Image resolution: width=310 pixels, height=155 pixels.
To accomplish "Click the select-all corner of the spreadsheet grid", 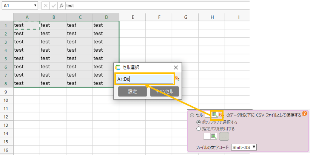I will [x=6, y=17].
